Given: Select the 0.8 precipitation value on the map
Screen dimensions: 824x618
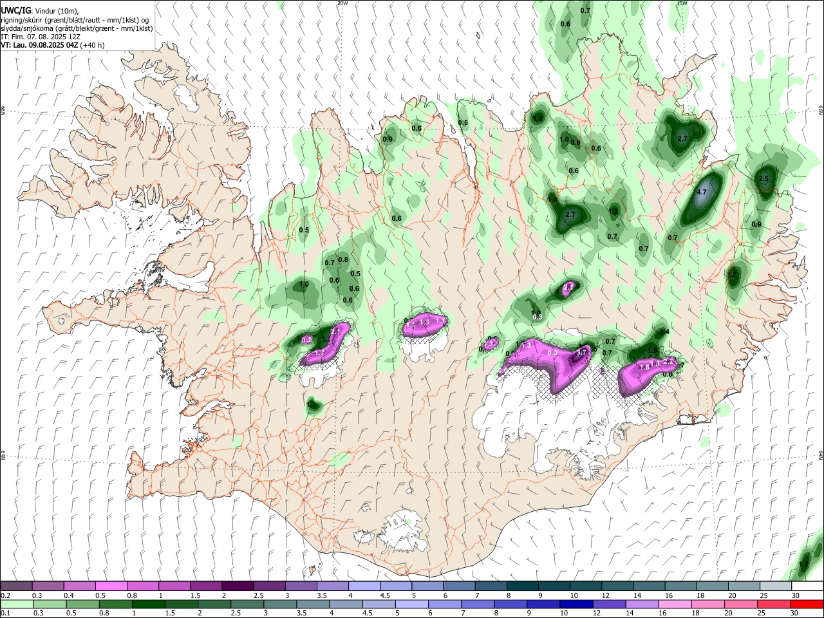Looking at the screenshot, I should (343, 260).
